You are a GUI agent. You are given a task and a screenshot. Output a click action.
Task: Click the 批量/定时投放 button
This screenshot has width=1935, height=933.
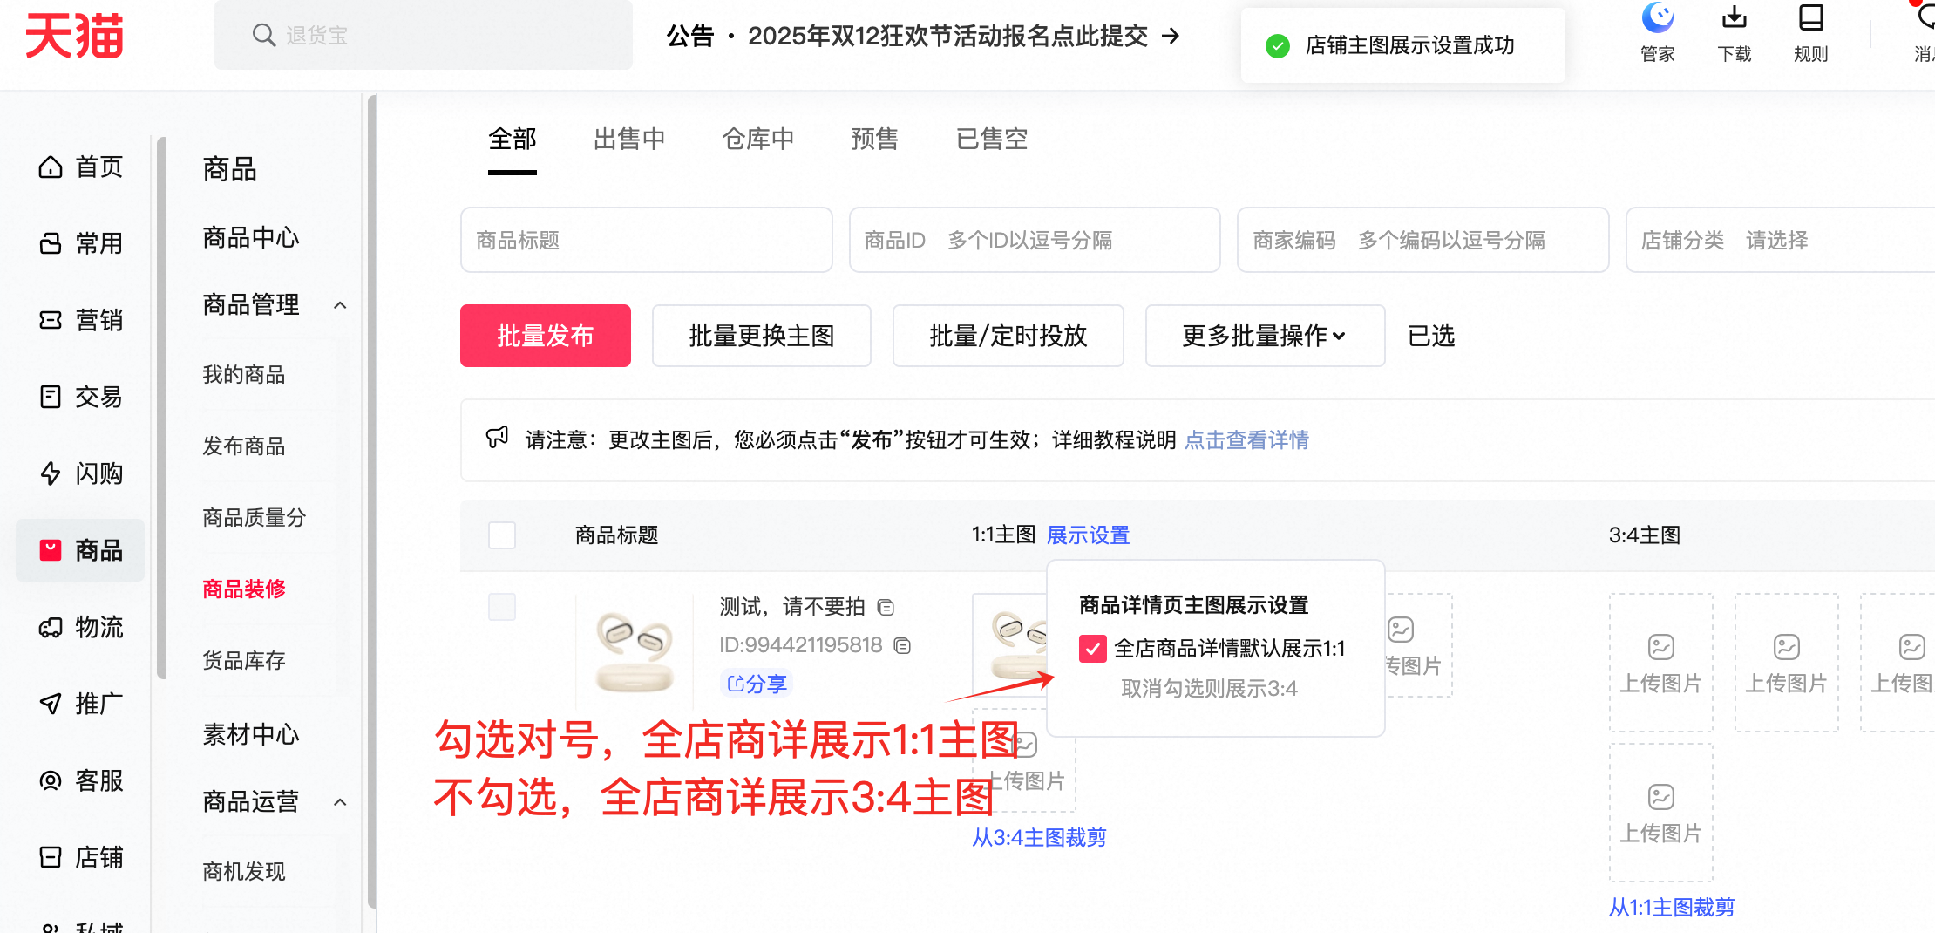(1008, 336)
